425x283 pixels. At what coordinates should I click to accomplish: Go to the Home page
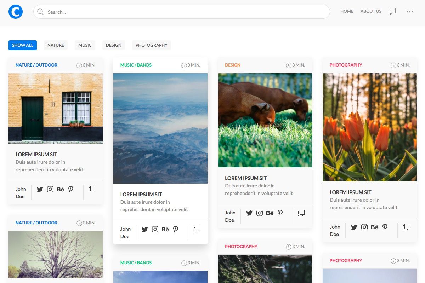347,11
